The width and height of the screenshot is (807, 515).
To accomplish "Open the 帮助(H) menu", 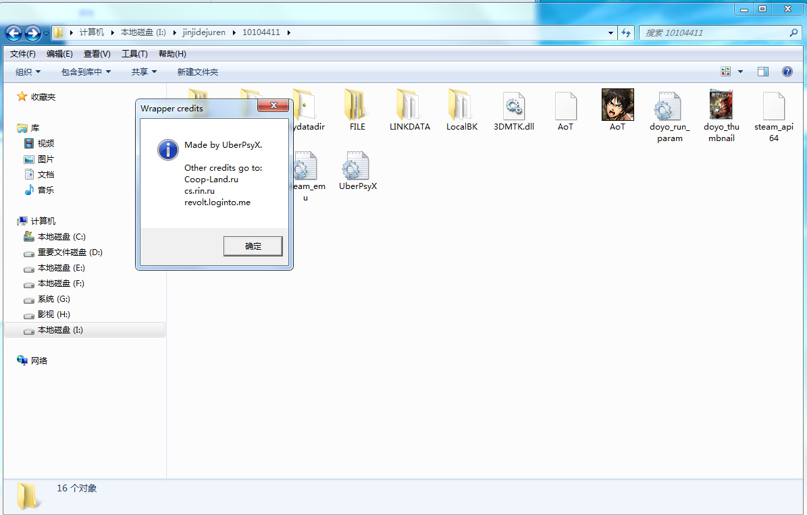I will [x=172, y=53].
